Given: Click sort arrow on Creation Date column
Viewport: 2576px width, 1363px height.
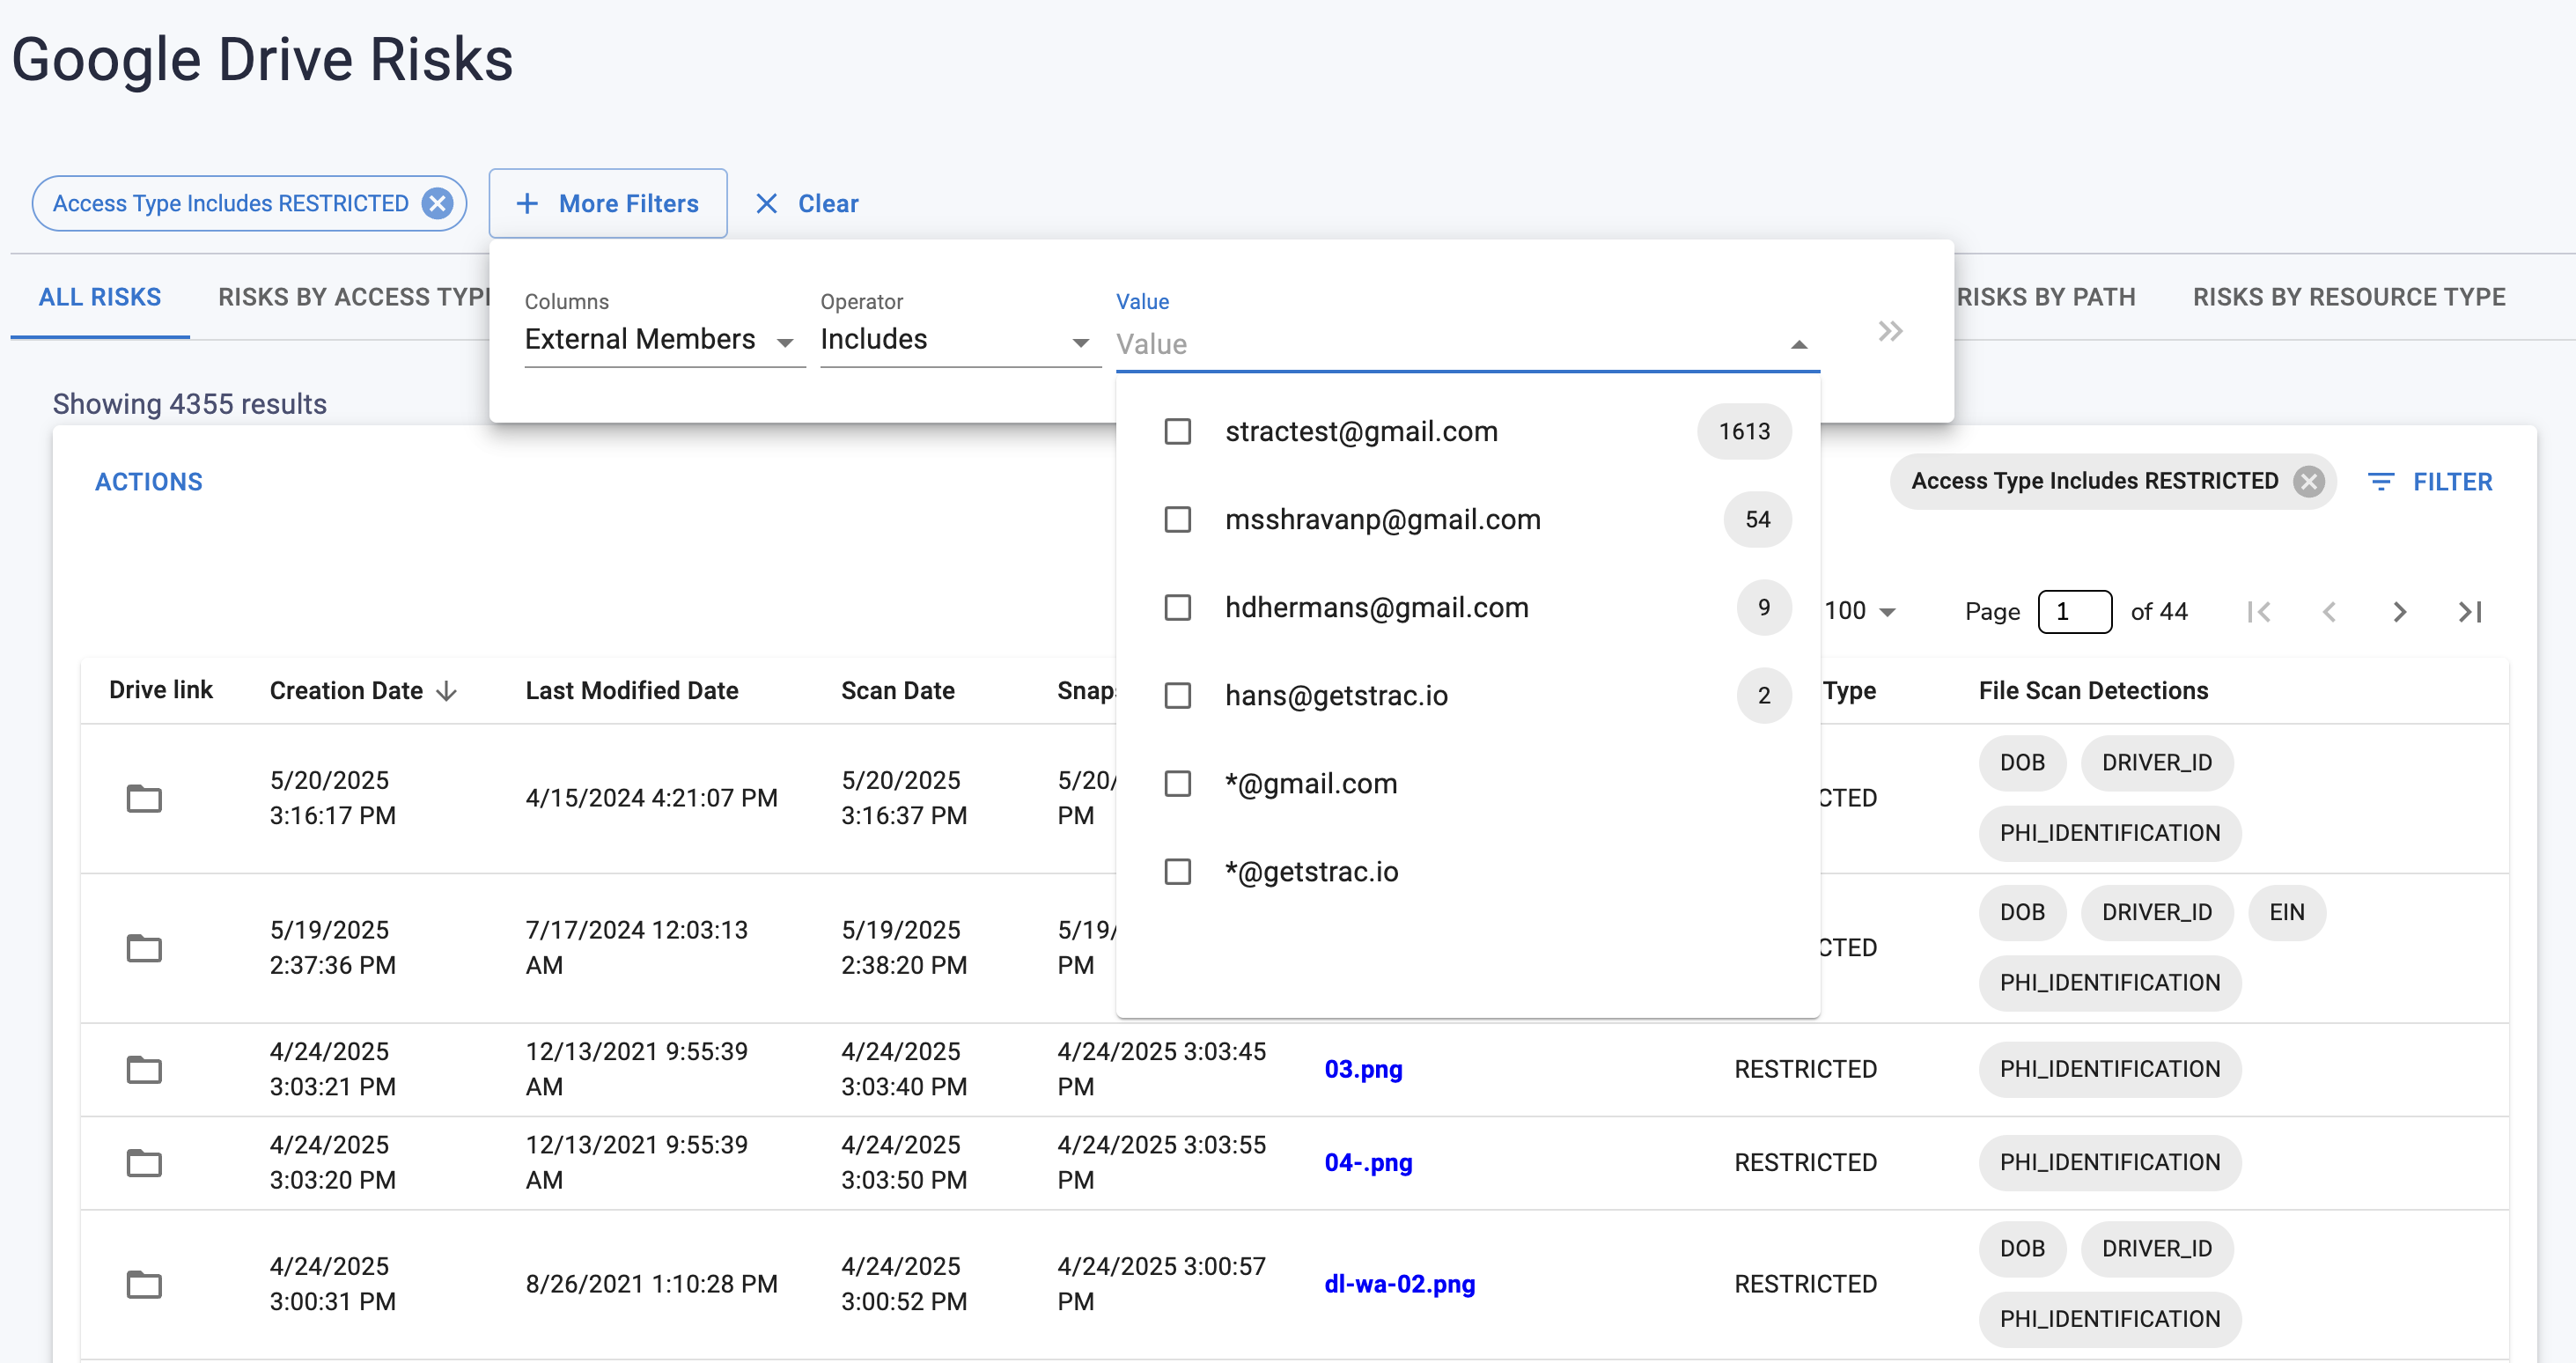Looking at the screenshot, I should [447, 691].
